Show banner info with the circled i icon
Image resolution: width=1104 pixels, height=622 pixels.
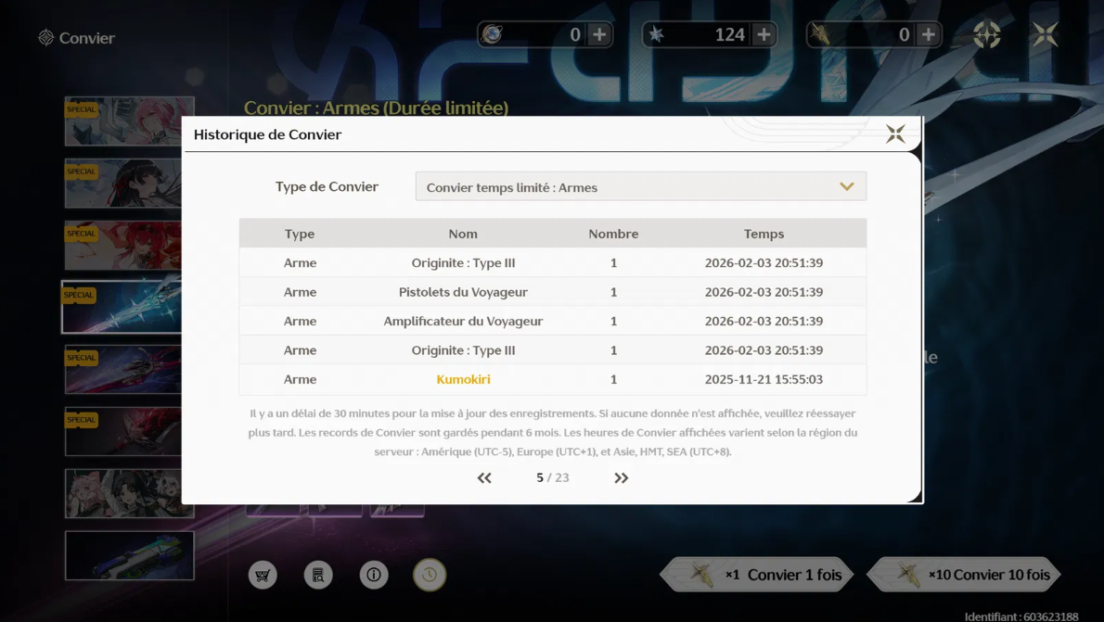(x=374, y=575)
